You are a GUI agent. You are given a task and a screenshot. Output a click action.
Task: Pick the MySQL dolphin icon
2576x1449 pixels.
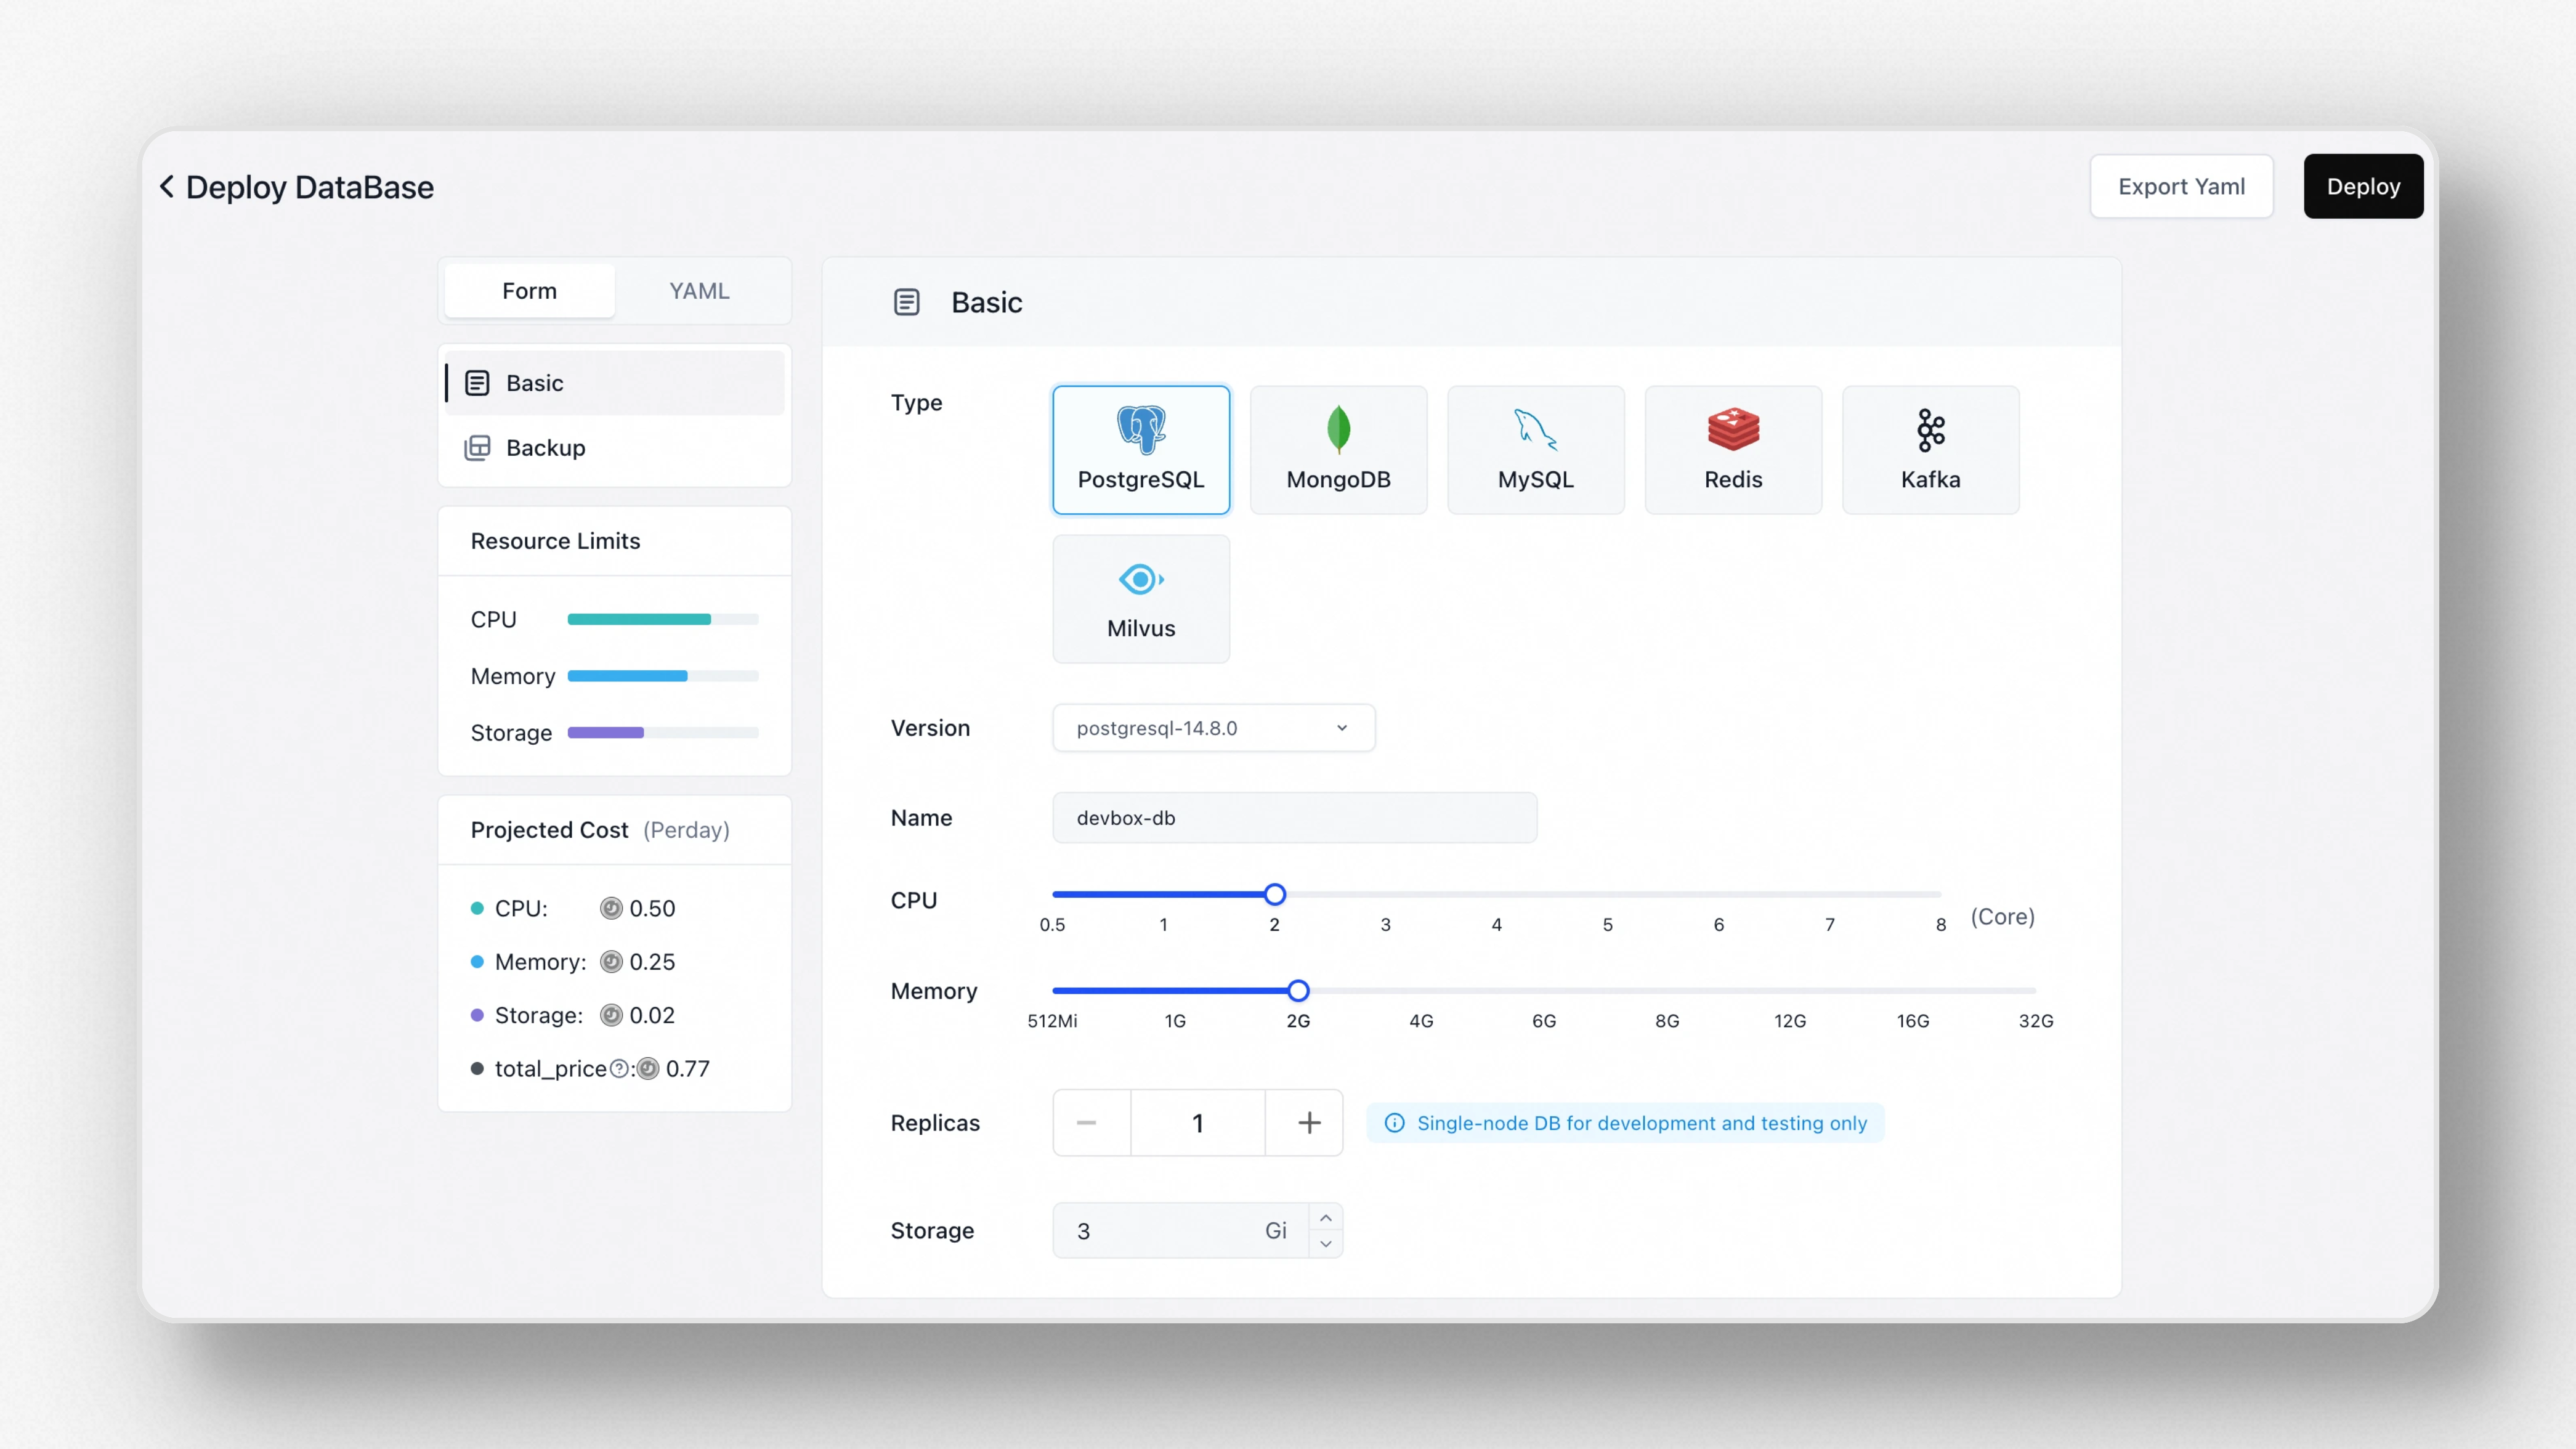point(1535,430)
